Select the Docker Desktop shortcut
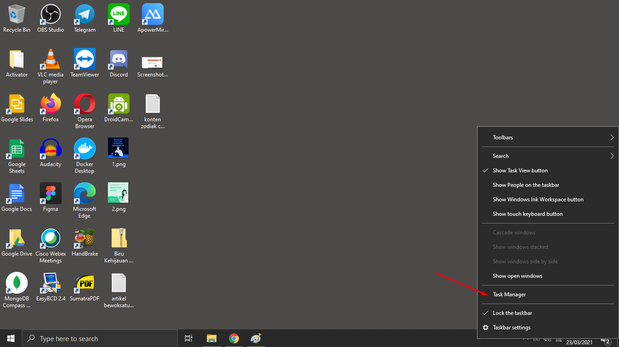The height and width of the screenshot is (347, 619). pyautogui.click(x=85, y=156)
